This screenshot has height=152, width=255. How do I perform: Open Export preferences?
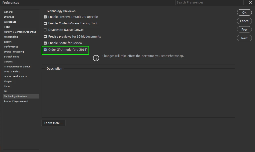tap(21, 42)
